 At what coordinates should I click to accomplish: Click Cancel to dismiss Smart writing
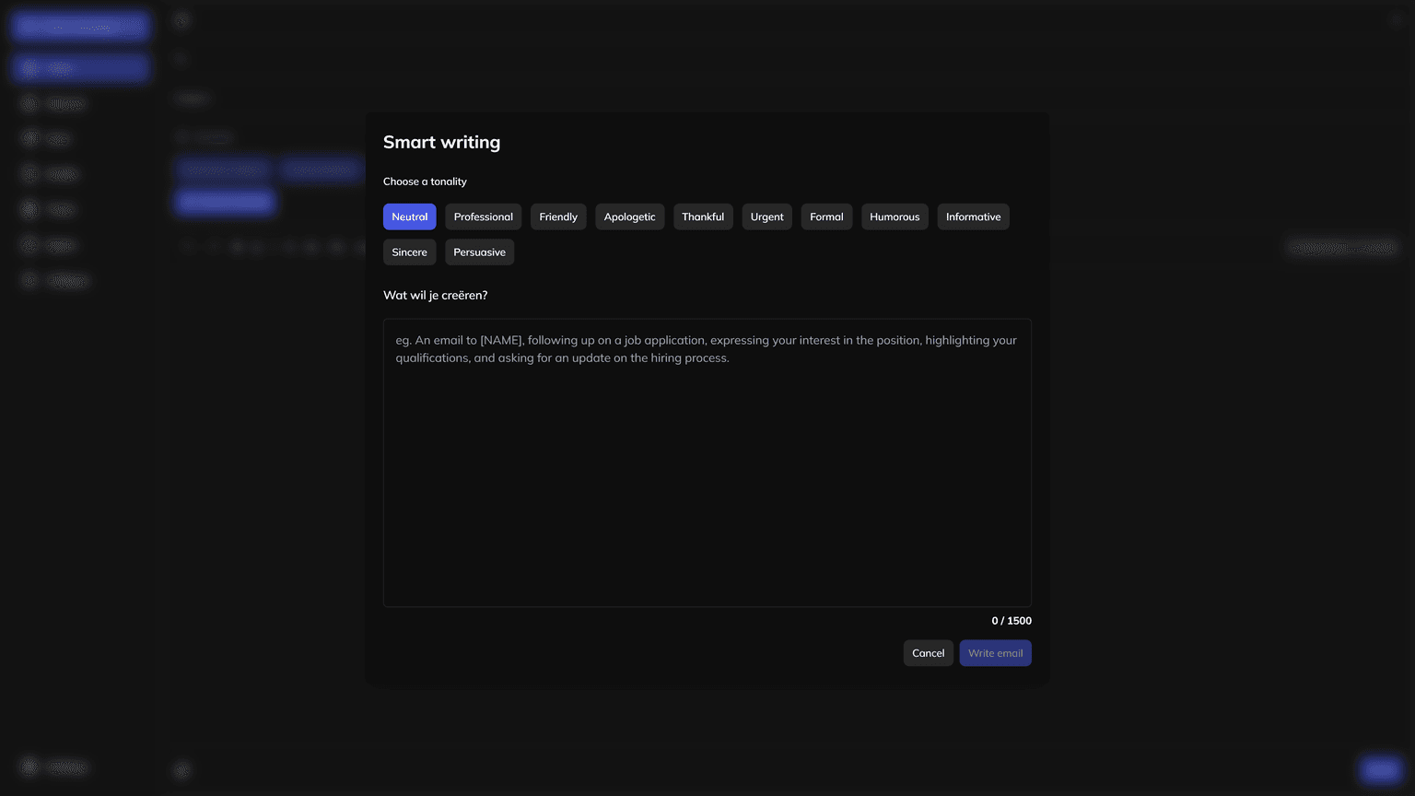click(x=928, y=652)
